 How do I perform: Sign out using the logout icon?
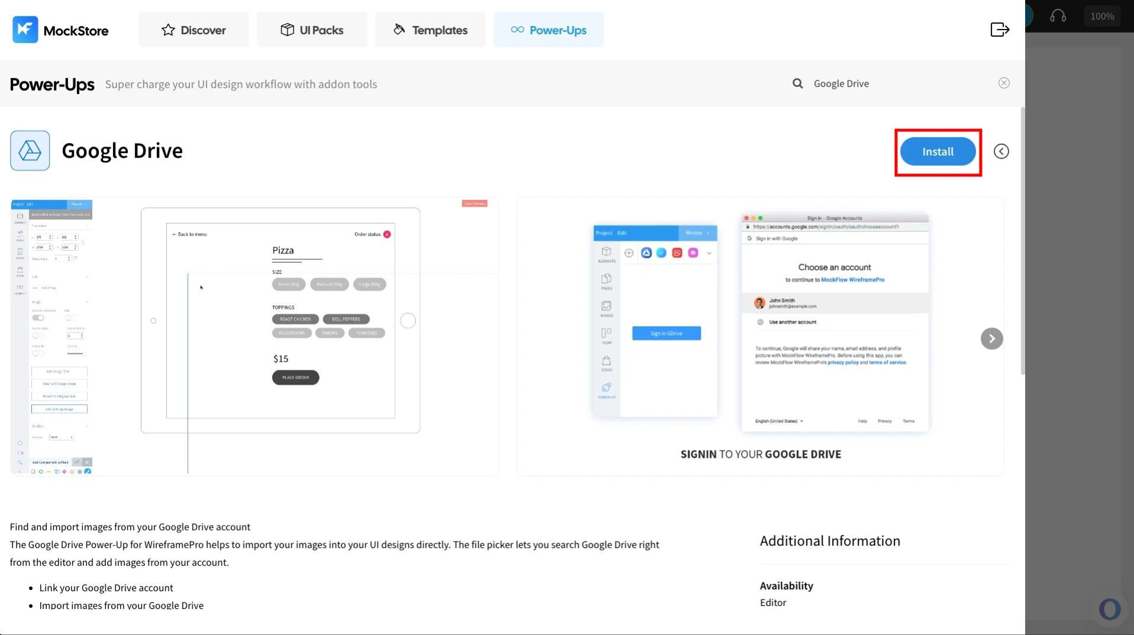point(999,29)
